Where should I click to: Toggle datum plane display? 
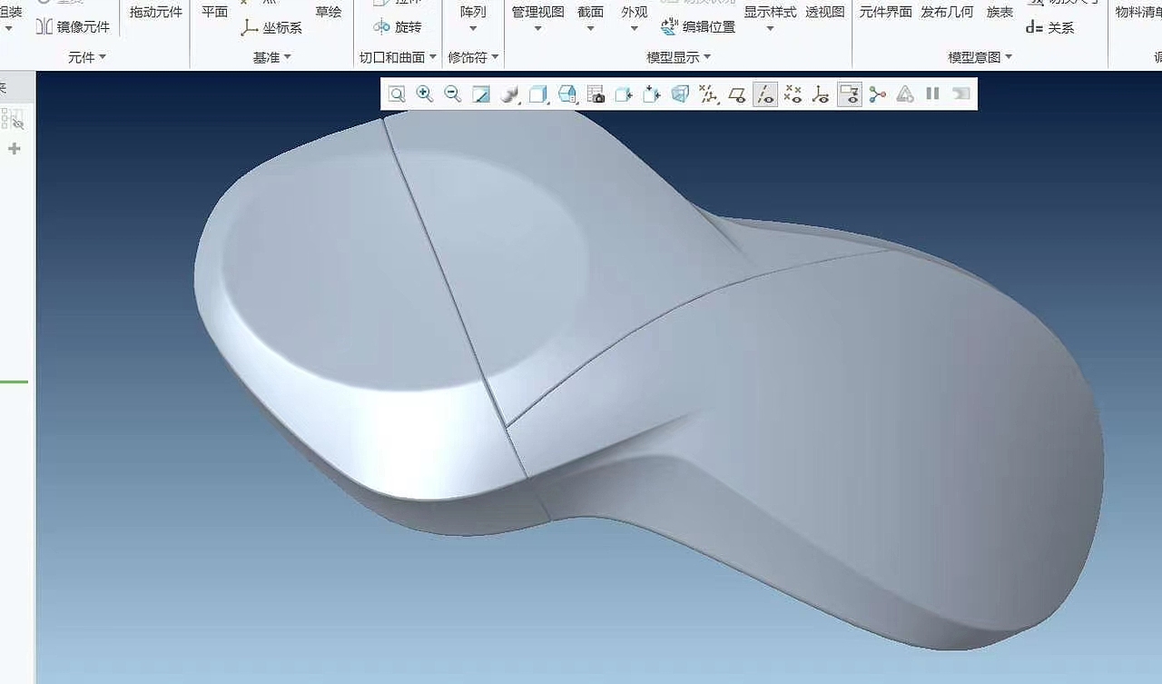click(x=737, y=94)
